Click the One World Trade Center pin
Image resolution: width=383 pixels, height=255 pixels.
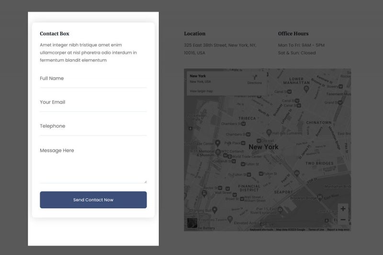click(217, 143)
